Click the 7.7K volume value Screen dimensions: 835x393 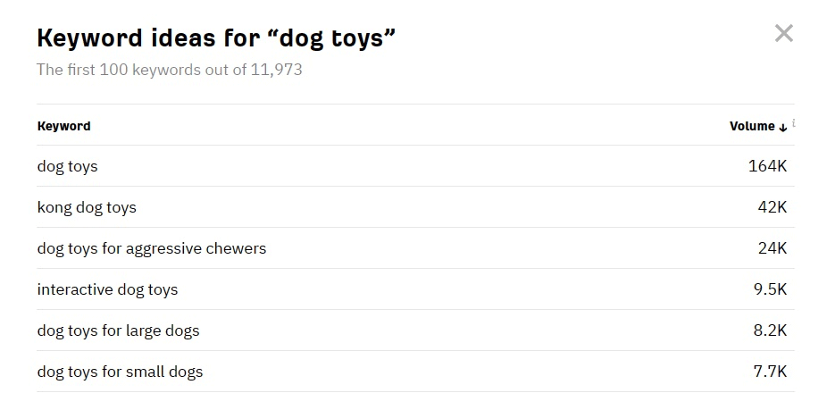point(770,372)
